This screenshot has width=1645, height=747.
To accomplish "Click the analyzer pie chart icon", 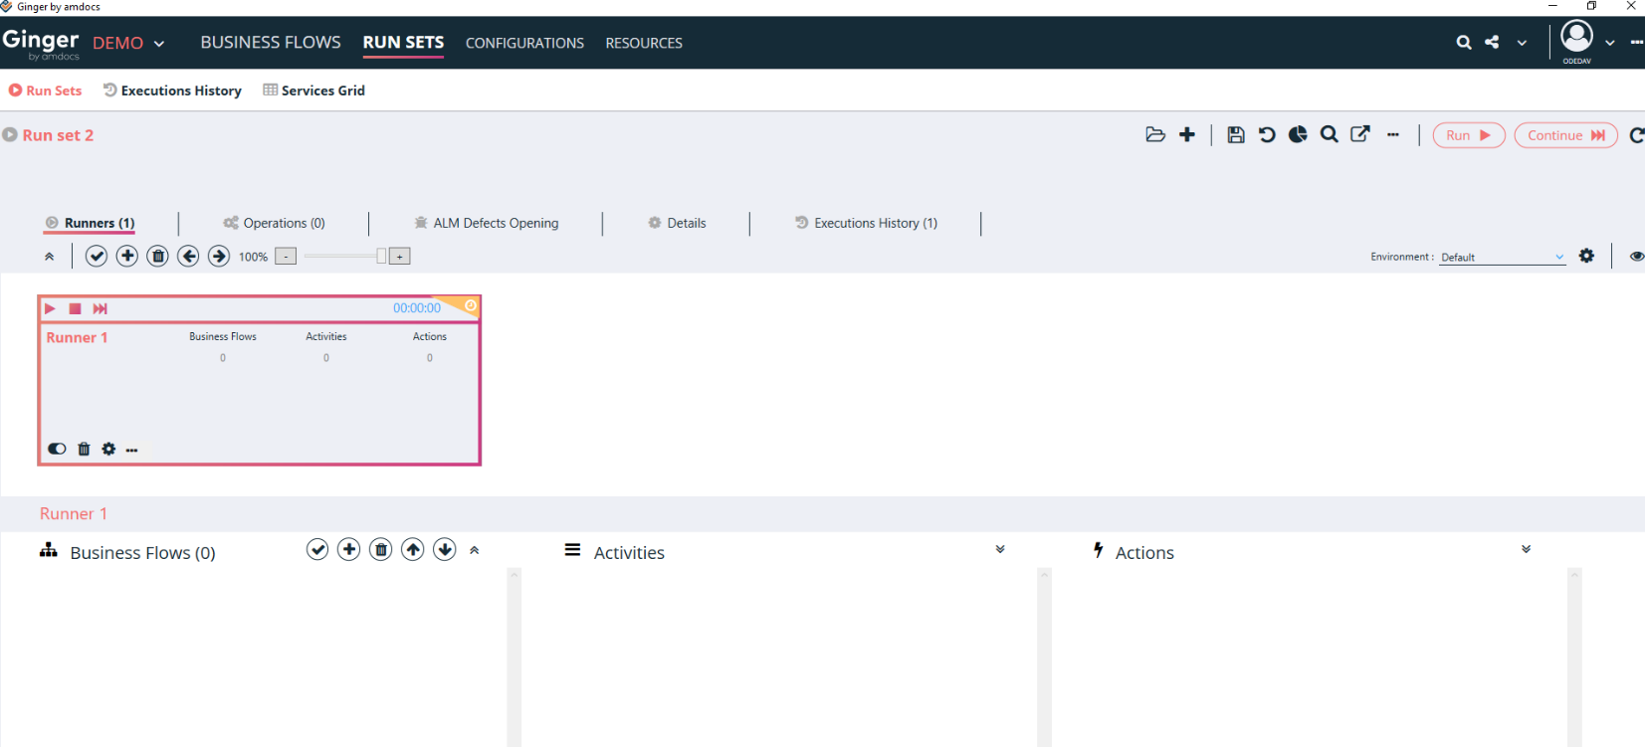I will (x=1298, y=135).
